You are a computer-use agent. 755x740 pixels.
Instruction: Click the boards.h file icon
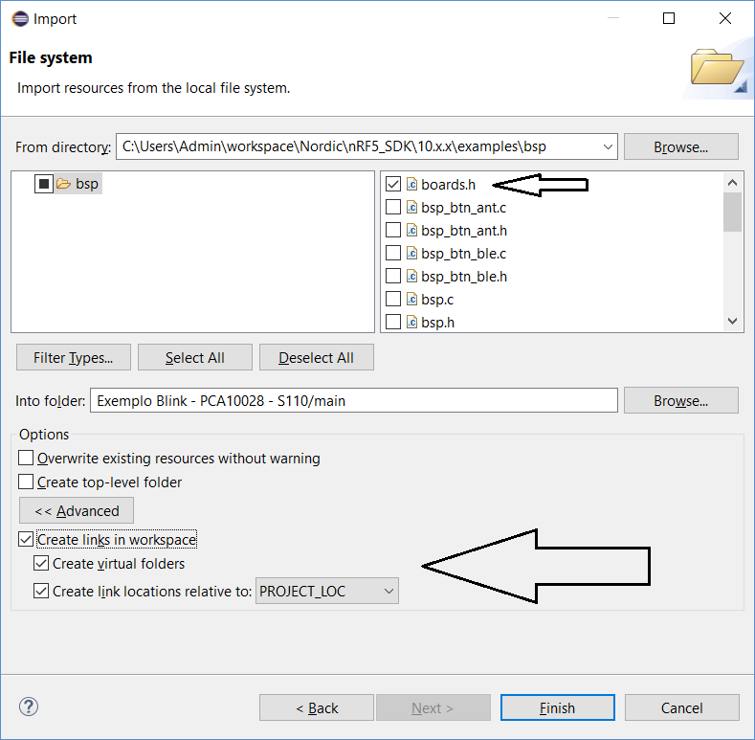(x=411, y=184)
